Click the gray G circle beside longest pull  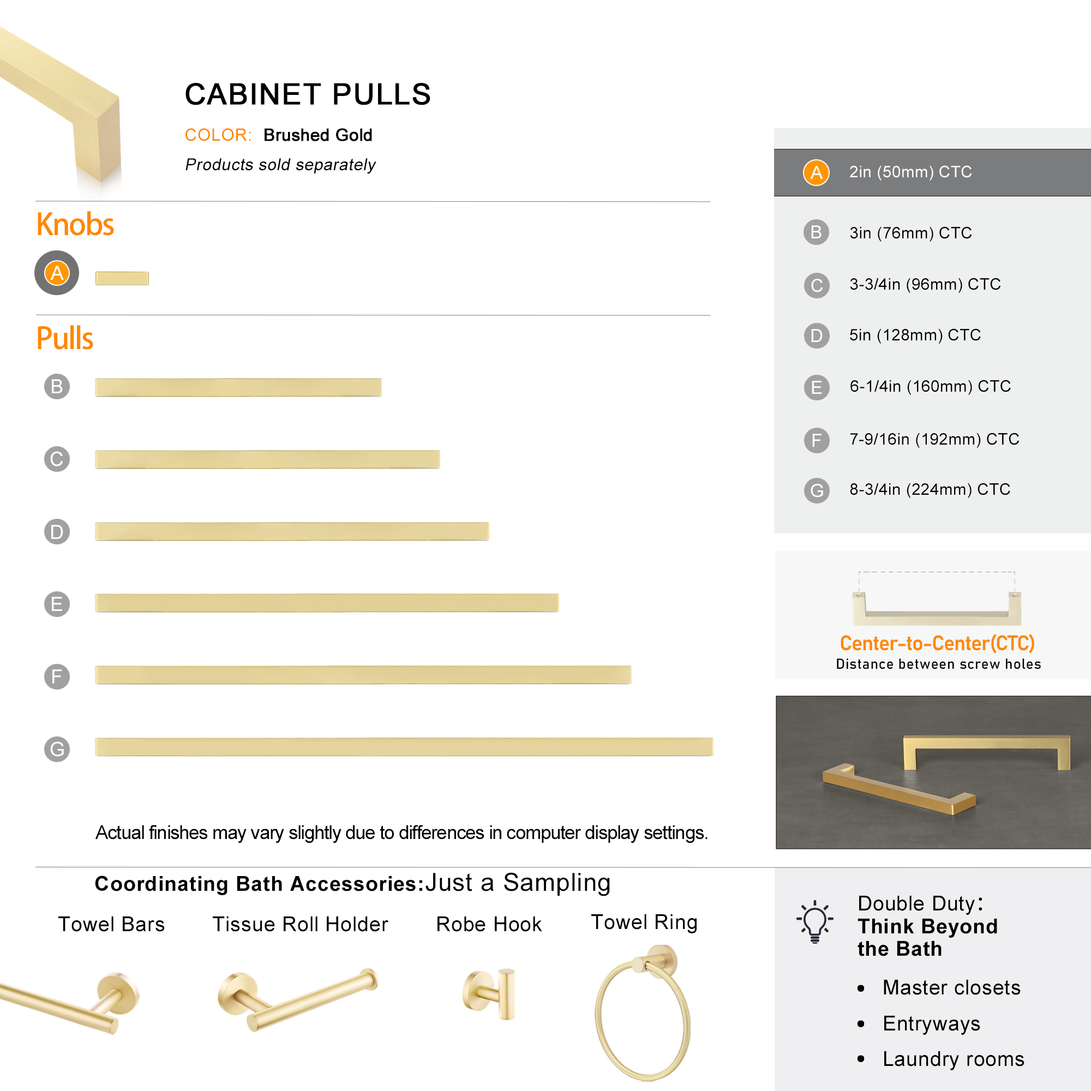coord(57,750)
